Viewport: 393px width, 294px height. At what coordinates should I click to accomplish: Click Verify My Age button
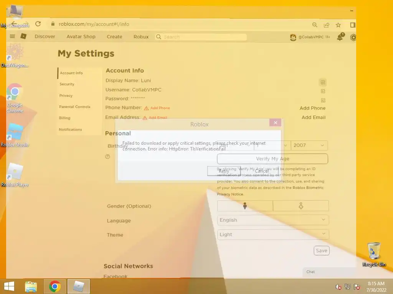tap(272, 159)
